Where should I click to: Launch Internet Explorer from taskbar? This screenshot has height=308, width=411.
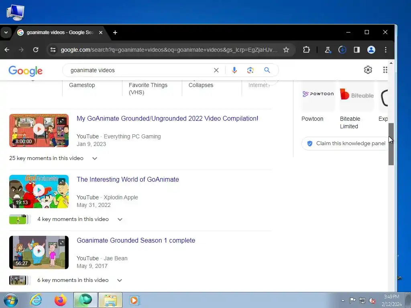(x=36, y=300)
